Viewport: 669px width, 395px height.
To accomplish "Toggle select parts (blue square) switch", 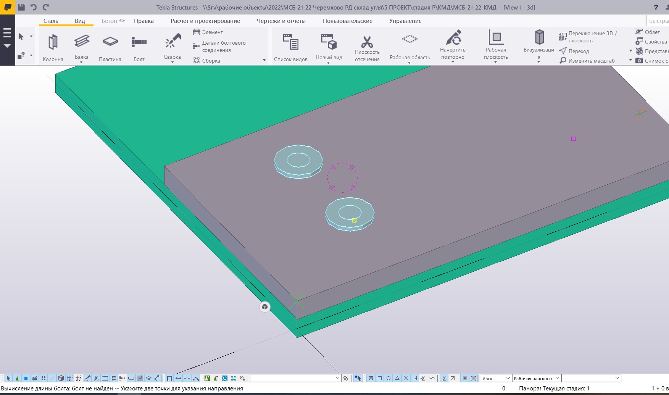I will pos(26,378).
